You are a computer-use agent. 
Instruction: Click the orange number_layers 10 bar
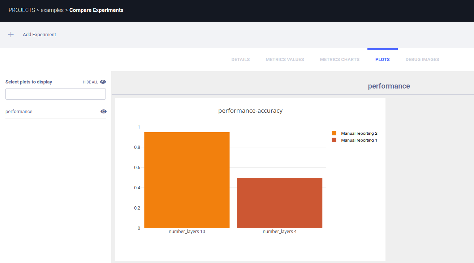pyautogui.click(x=187, y=180)
